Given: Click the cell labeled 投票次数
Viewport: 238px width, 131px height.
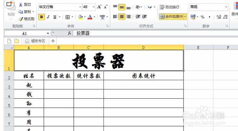Looking at the screenshot, I should 59,76.
